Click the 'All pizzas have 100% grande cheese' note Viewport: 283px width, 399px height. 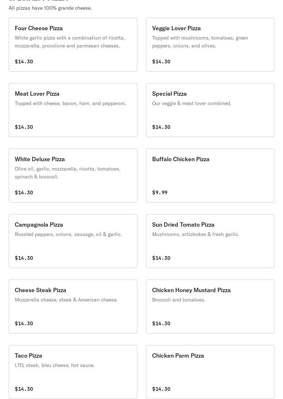50,8
